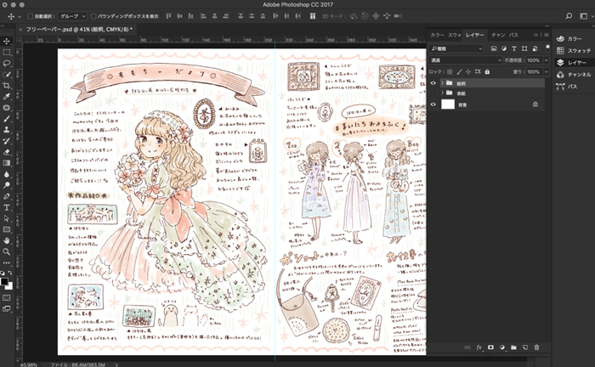Toggle lock transparent pixels
595x367 pixels.
coord(450,71)
